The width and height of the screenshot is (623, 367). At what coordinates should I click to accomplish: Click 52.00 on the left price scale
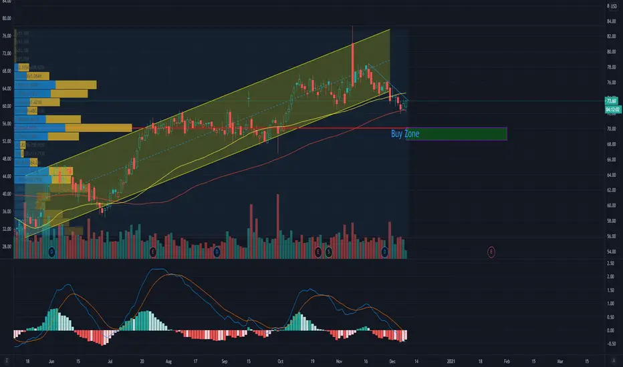click(x=7, y=141)
